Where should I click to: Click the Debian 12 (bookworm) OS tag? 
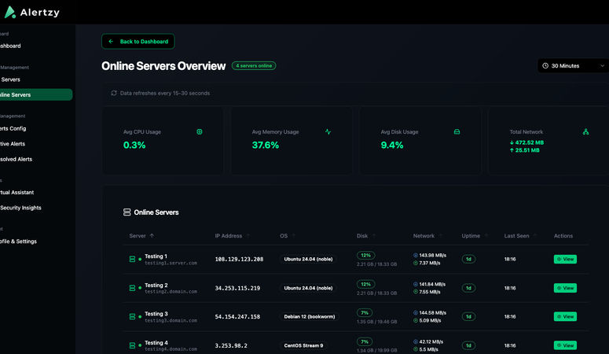coord(309,317)
